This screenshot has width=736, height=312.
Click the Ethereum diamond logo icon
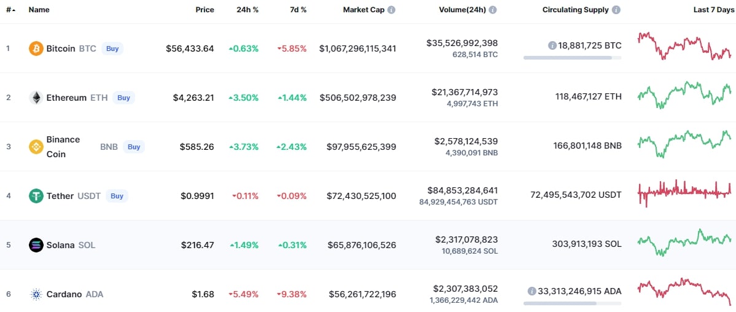coord(36,98)
